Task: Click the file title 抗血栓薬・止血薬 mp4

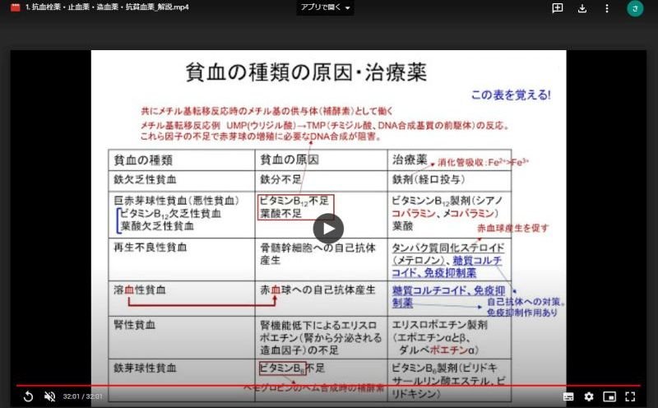Action: coord(107,7)
